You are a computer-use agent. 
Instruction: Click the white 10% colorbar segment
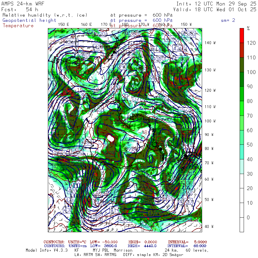pos(242,196)
